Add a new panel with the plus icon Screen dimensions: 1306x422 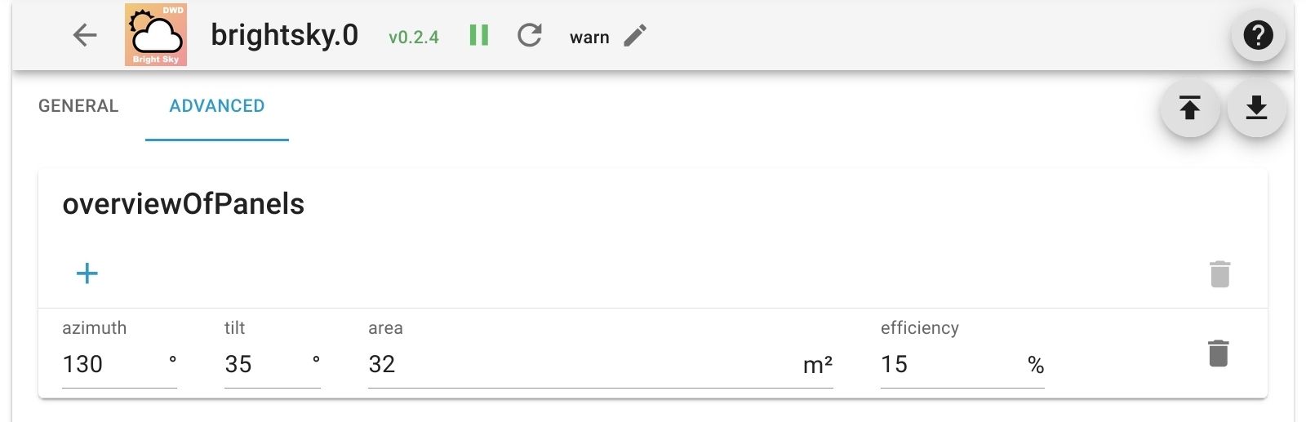click(x=87, y=273)
